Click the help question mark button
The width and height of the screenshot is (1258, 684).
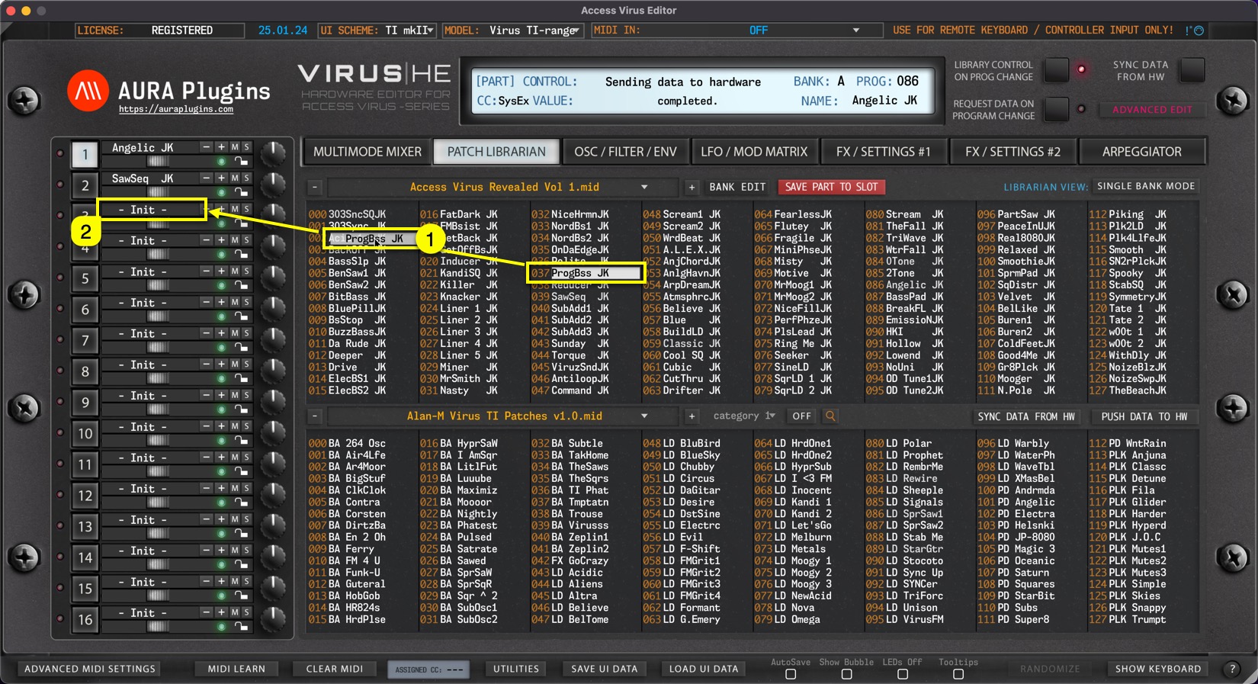pyautogui.click(x=1232, y=669)
